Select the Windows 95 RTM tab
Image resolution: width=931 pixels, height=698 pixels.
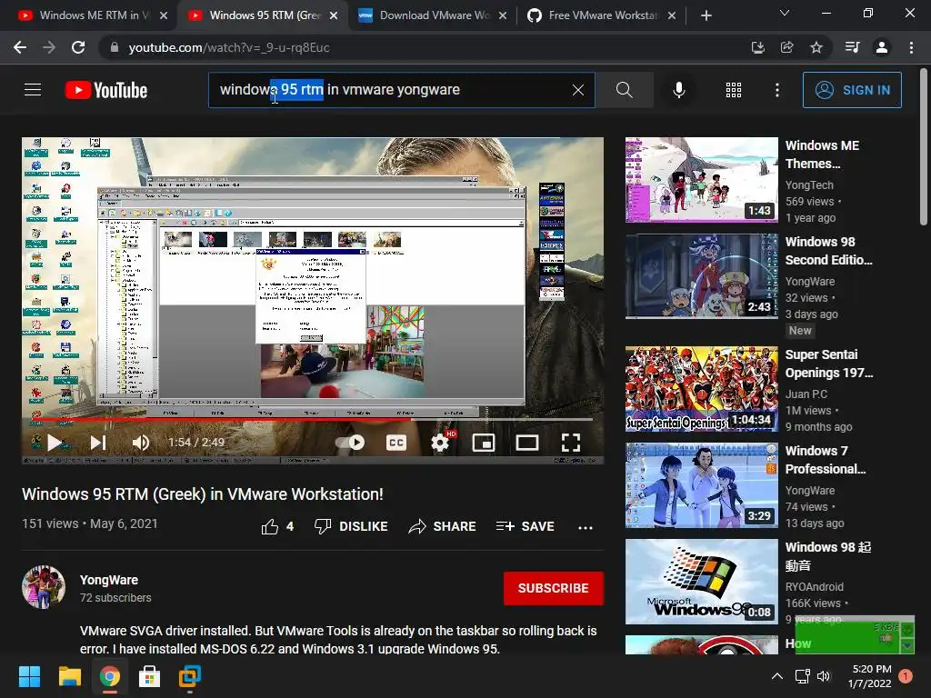tap(263, 15)
